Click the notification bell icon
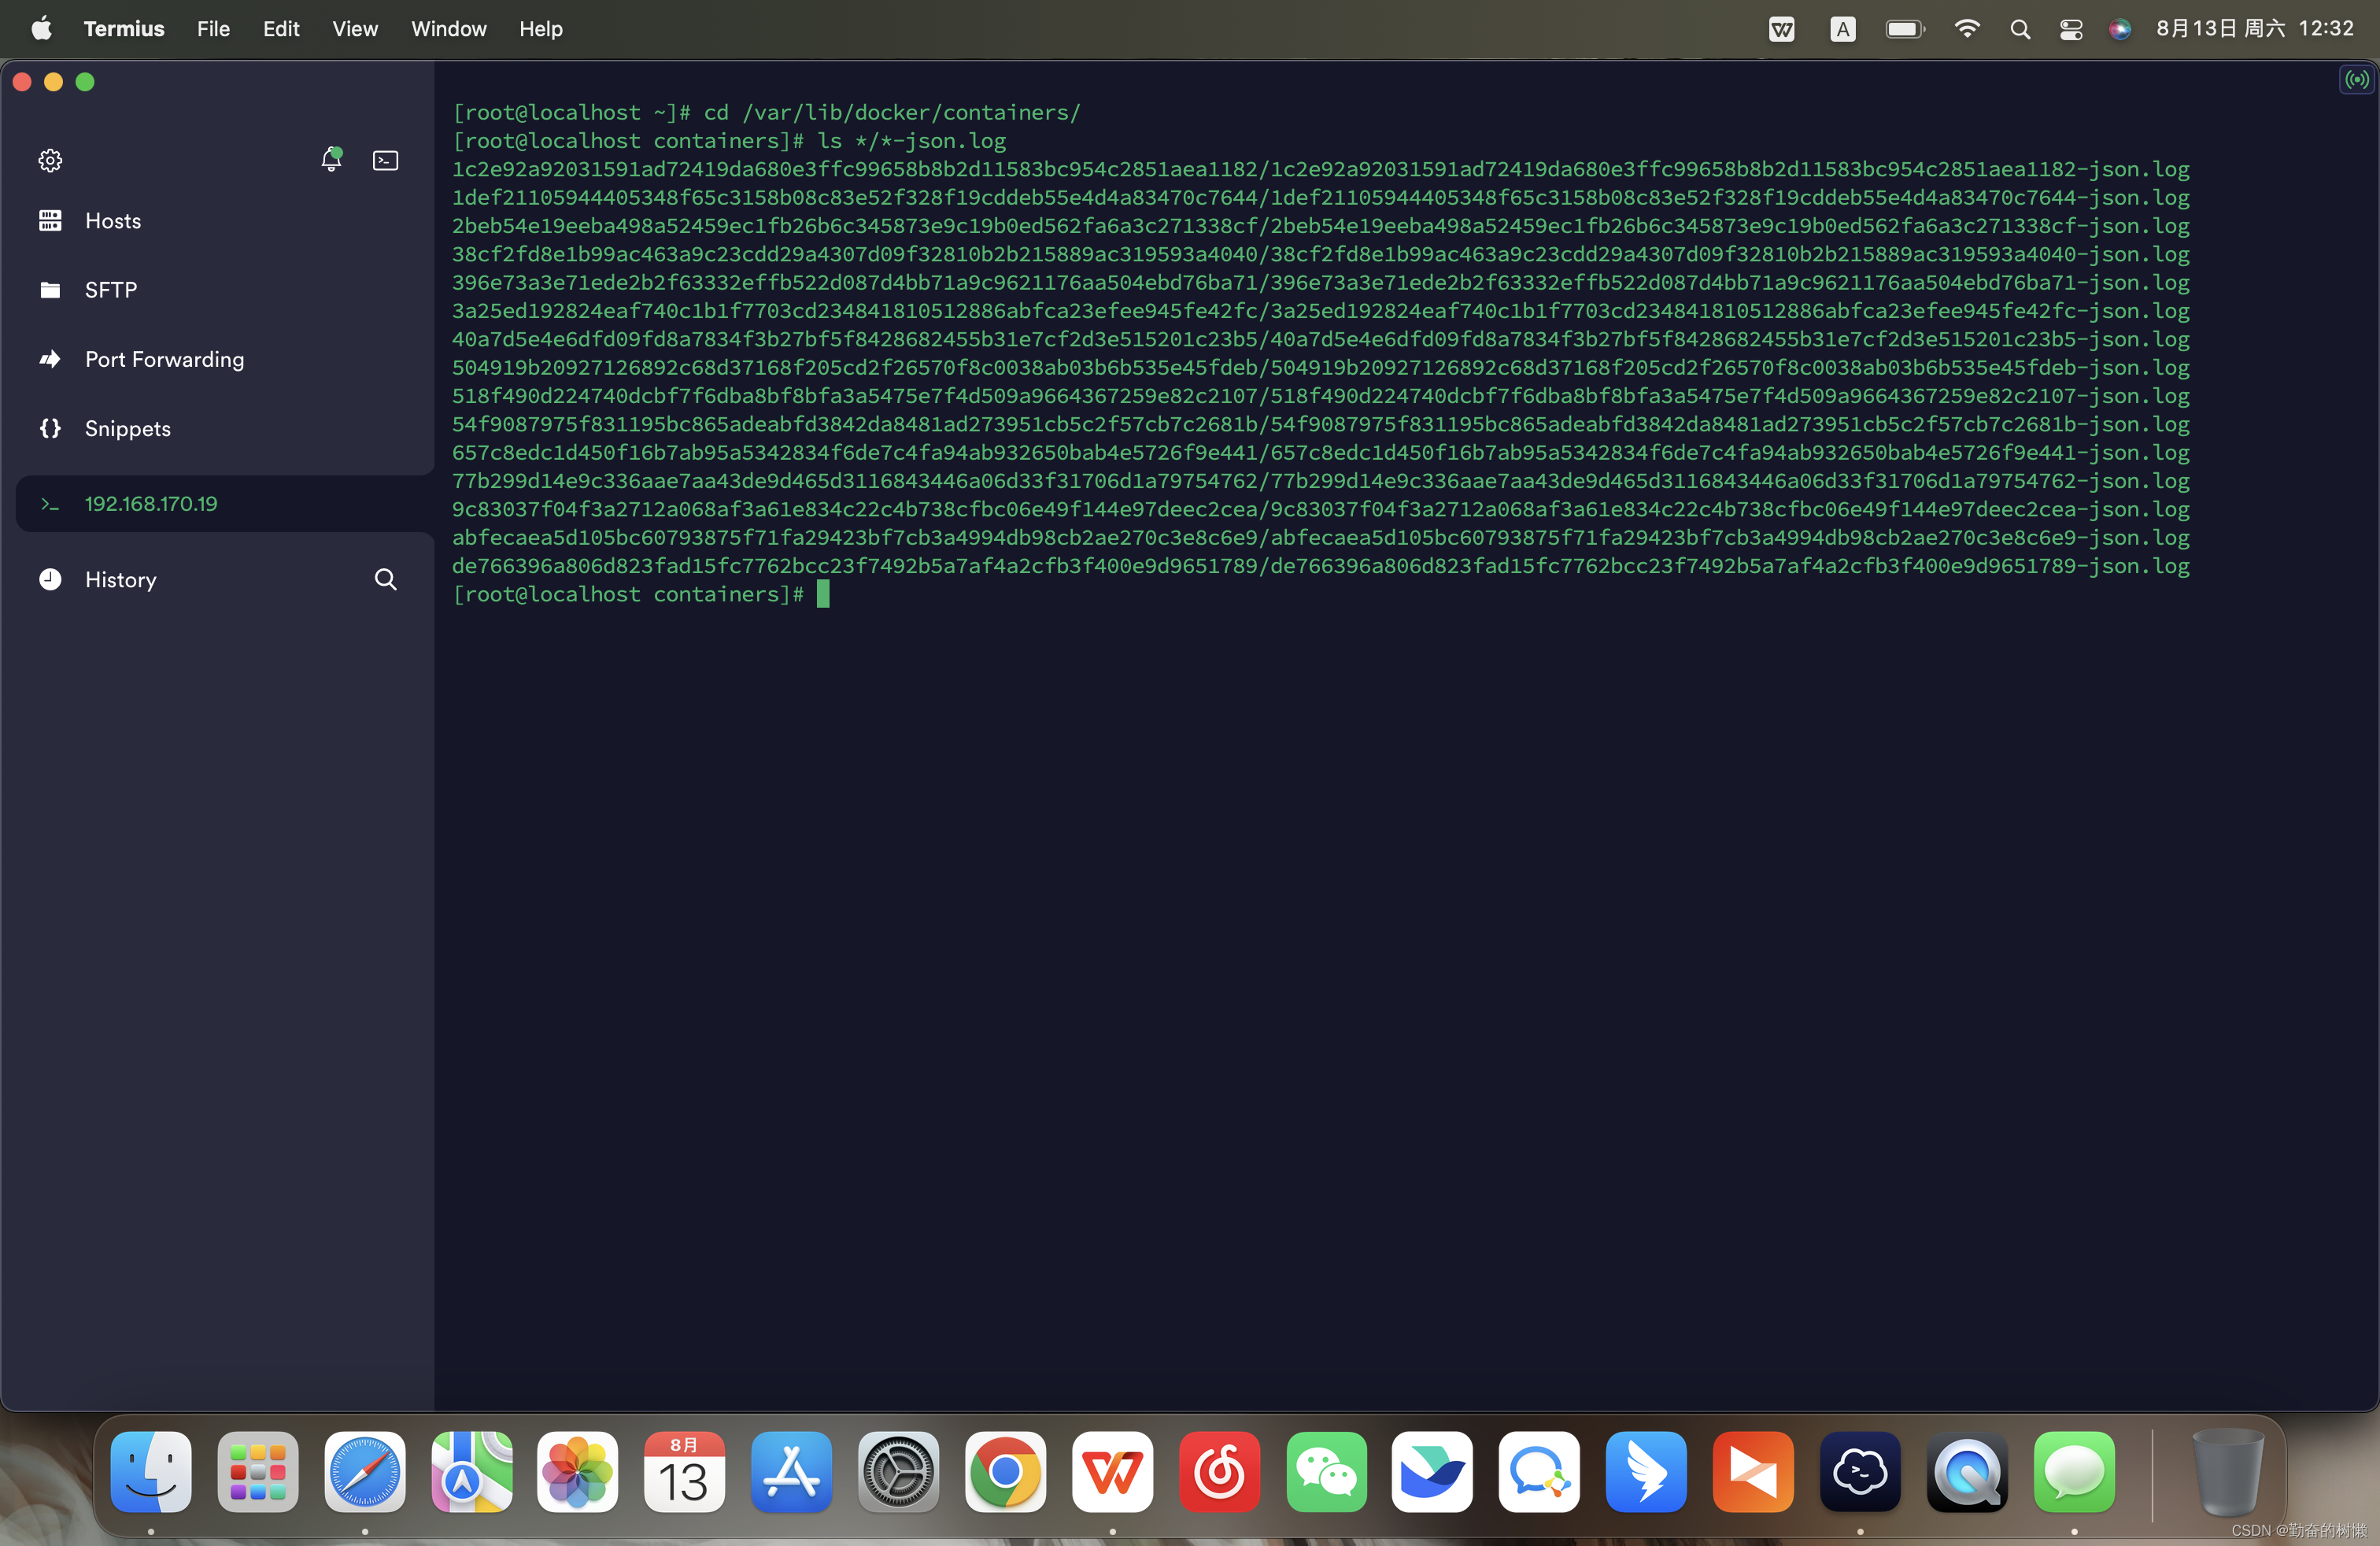This screenshot has height=1546, width=2380. 330,158
